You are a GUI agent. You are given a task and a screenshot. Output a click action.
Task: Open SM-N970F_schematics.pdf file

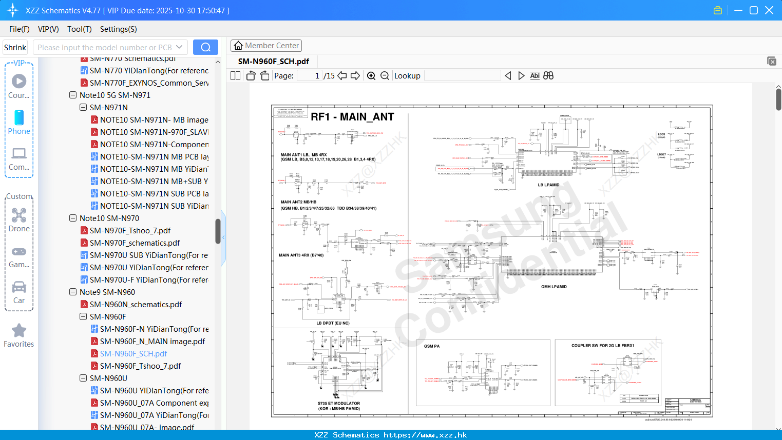click(x=135, y=243)
